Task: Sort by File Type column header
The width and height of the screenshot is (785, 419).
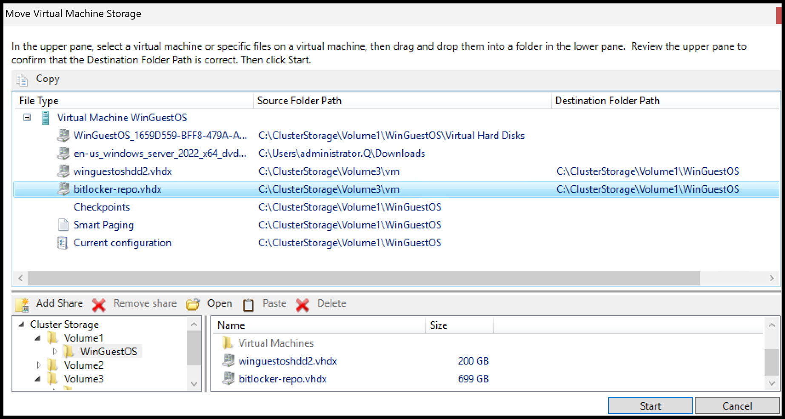Action: 134,101
